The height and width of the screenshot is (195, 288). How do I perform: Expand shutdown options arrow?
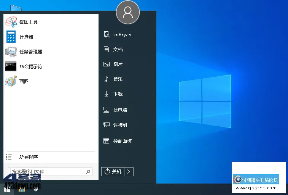pos(129,172)
